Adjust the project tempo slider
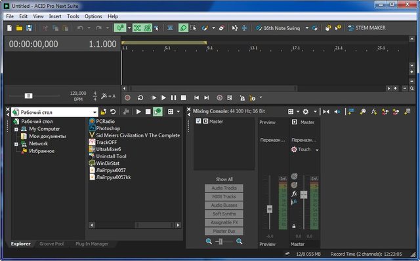 [29, 96]
